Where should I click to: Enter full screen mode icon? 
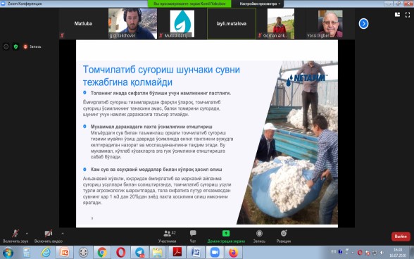click(408, 15)
